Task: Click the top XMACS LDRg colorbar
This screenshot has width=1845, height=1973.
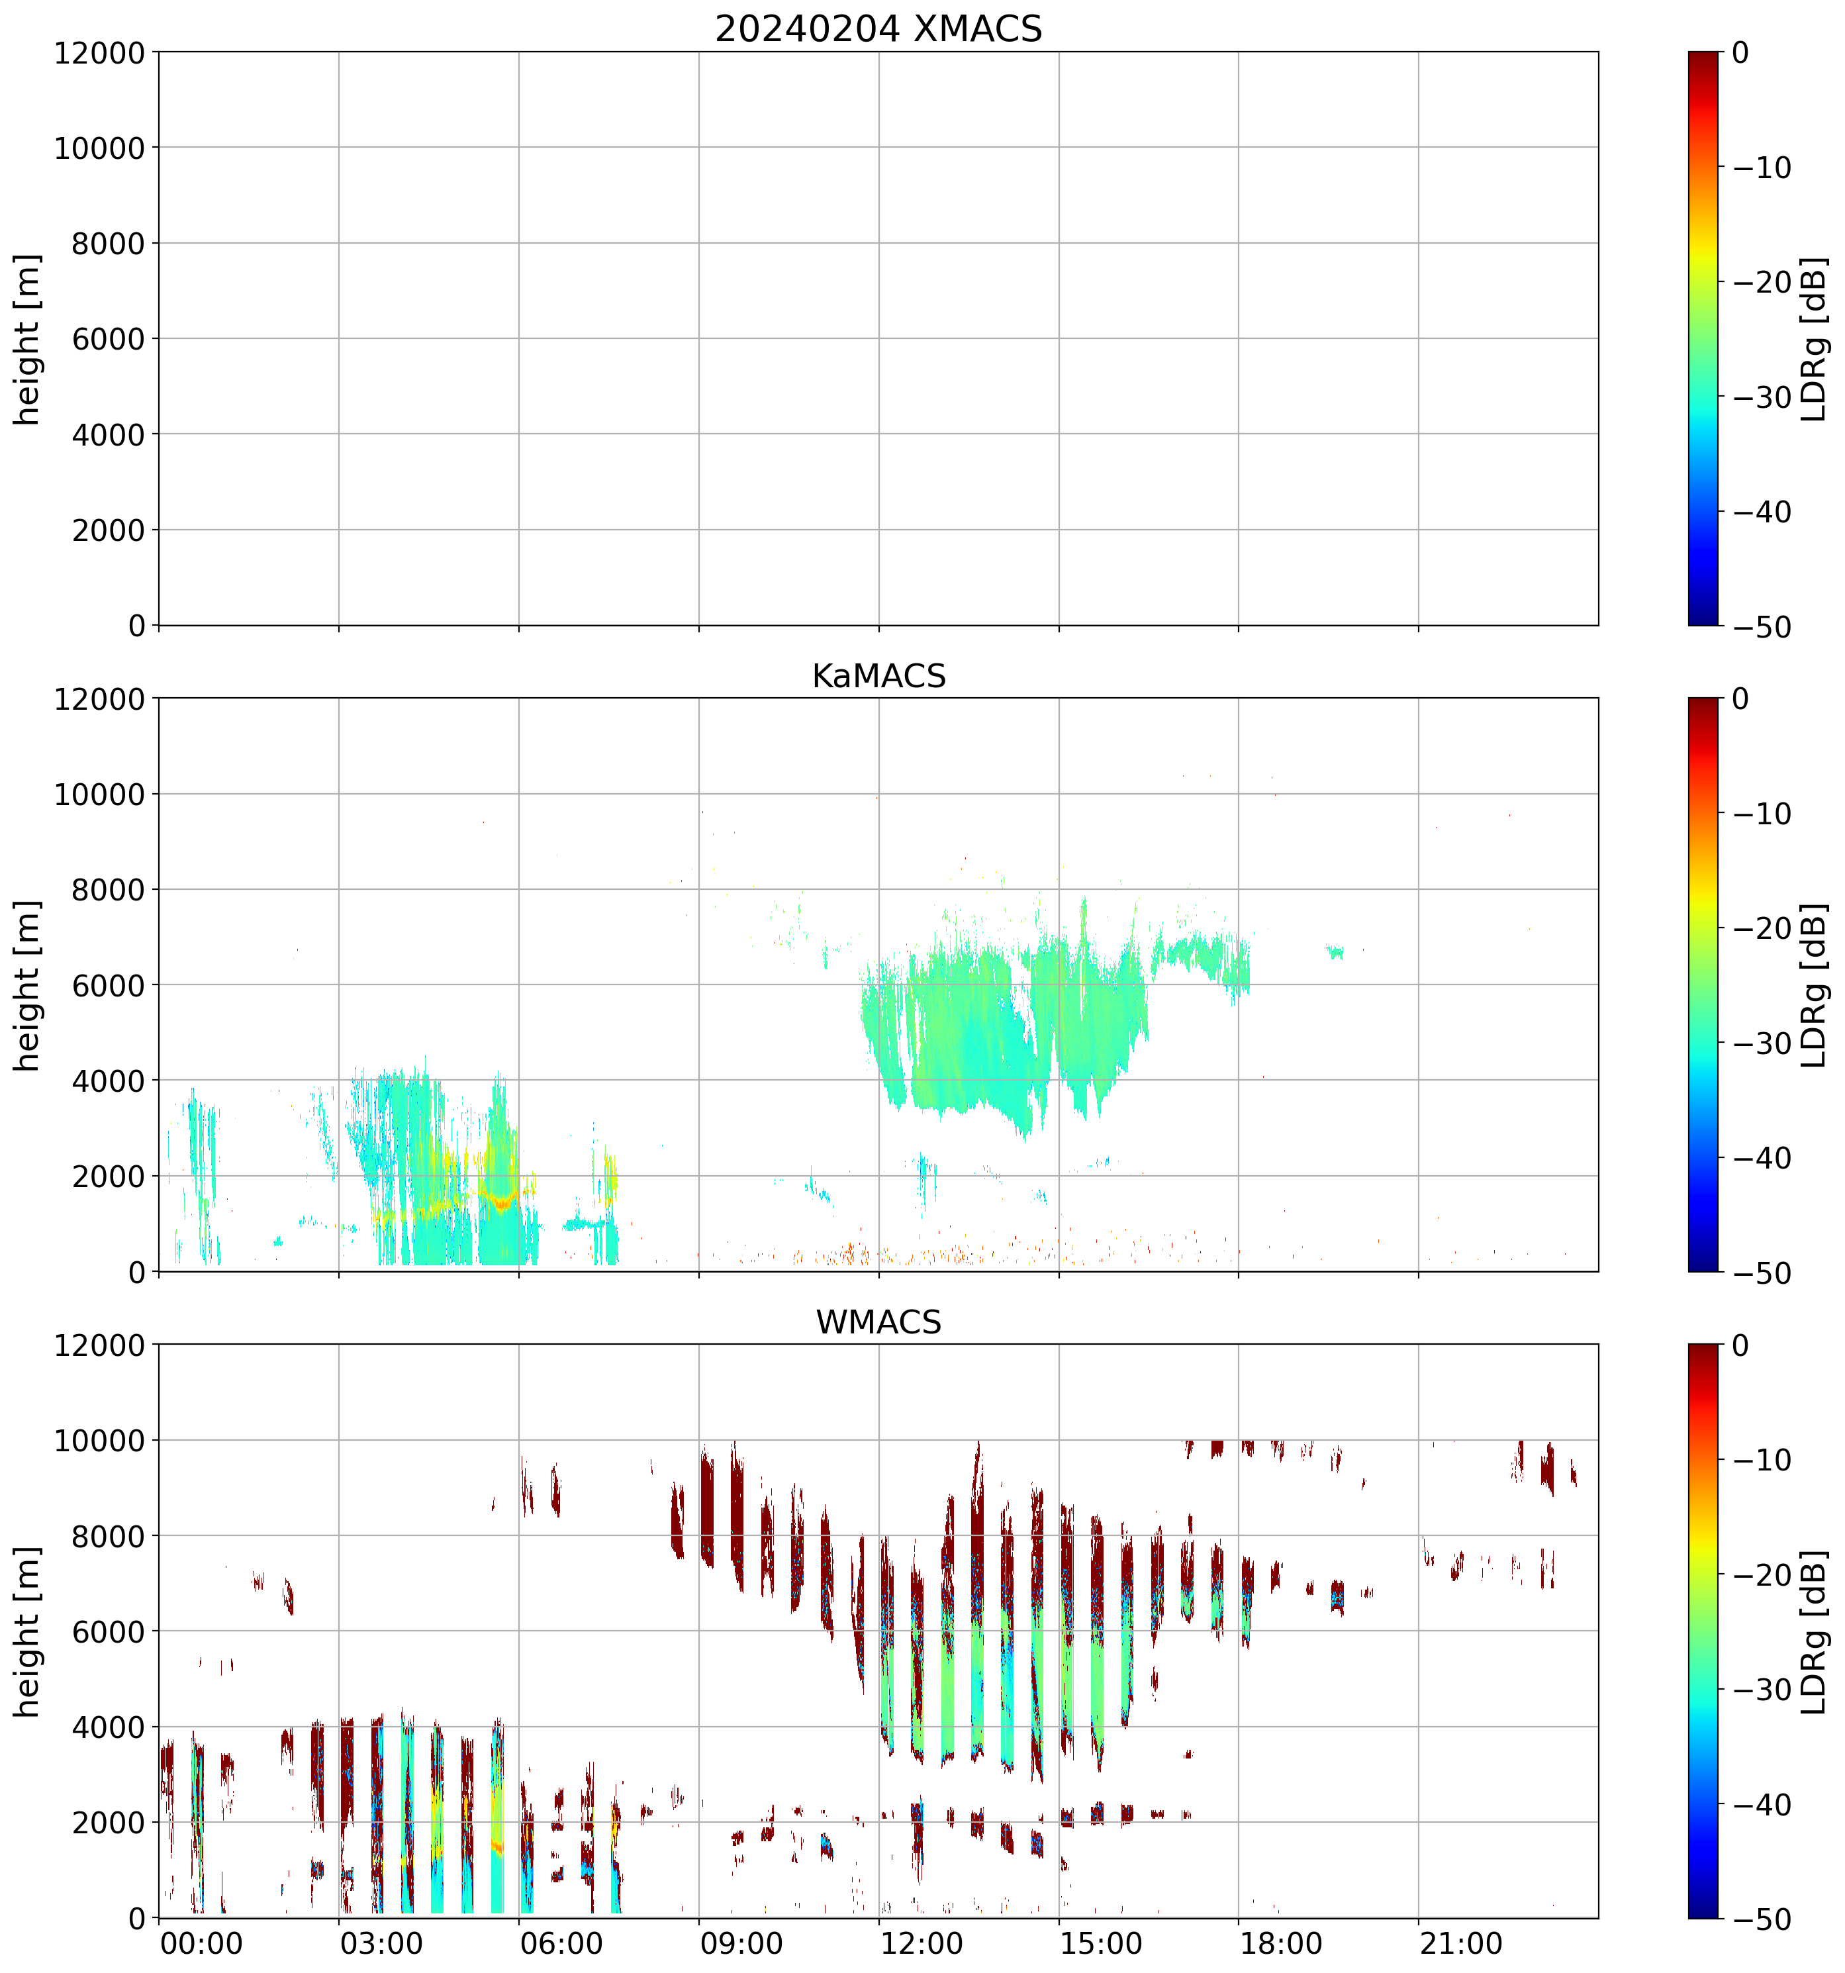Action: tap(1703, 338)
